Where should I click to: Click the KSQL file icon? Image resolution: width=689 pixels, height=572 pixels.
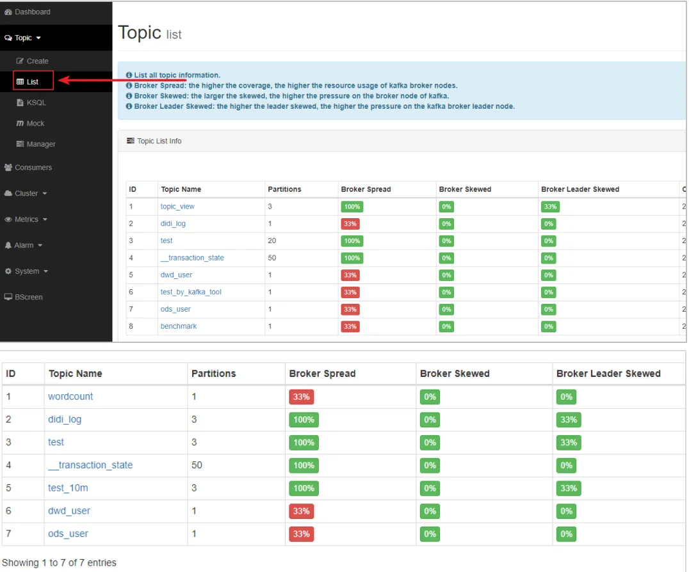(x=20, y=102)
